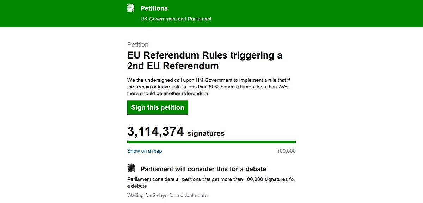Click the petition description paragraph
This screenshot has height=203, width=423.
point(208,87)
